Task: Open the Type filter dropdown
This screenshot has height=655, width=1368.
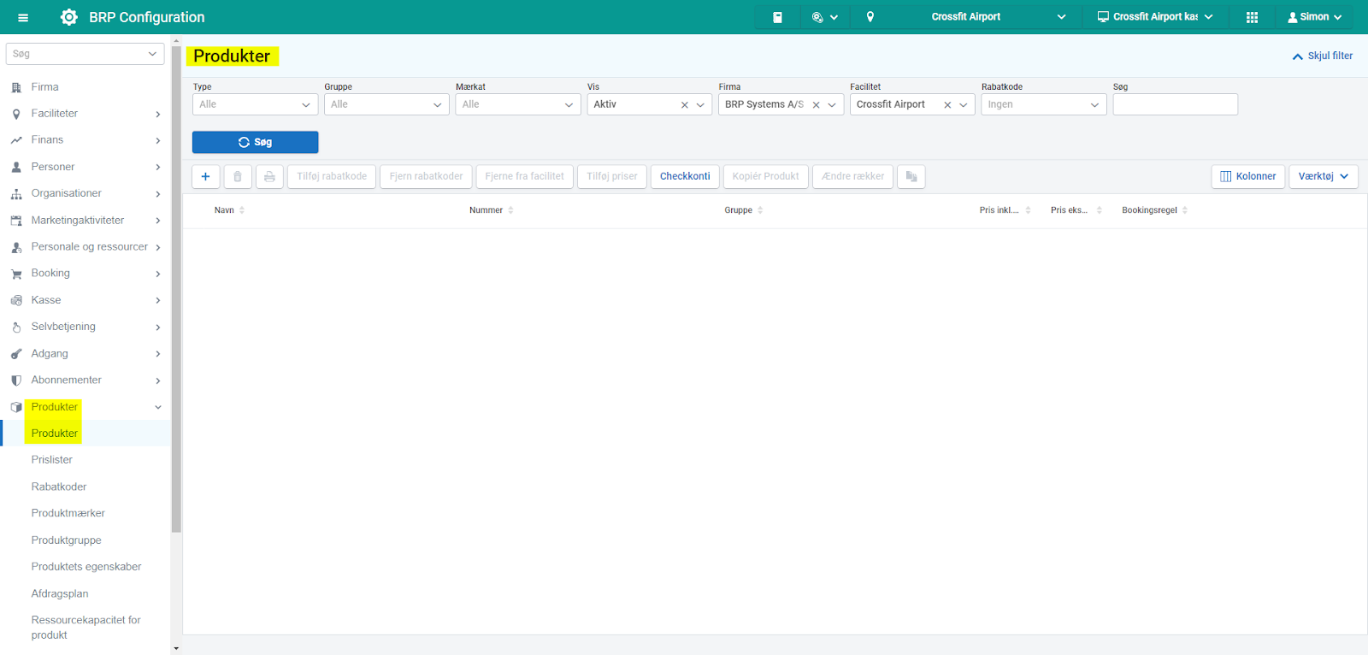Action: click(x=255, y=104)
